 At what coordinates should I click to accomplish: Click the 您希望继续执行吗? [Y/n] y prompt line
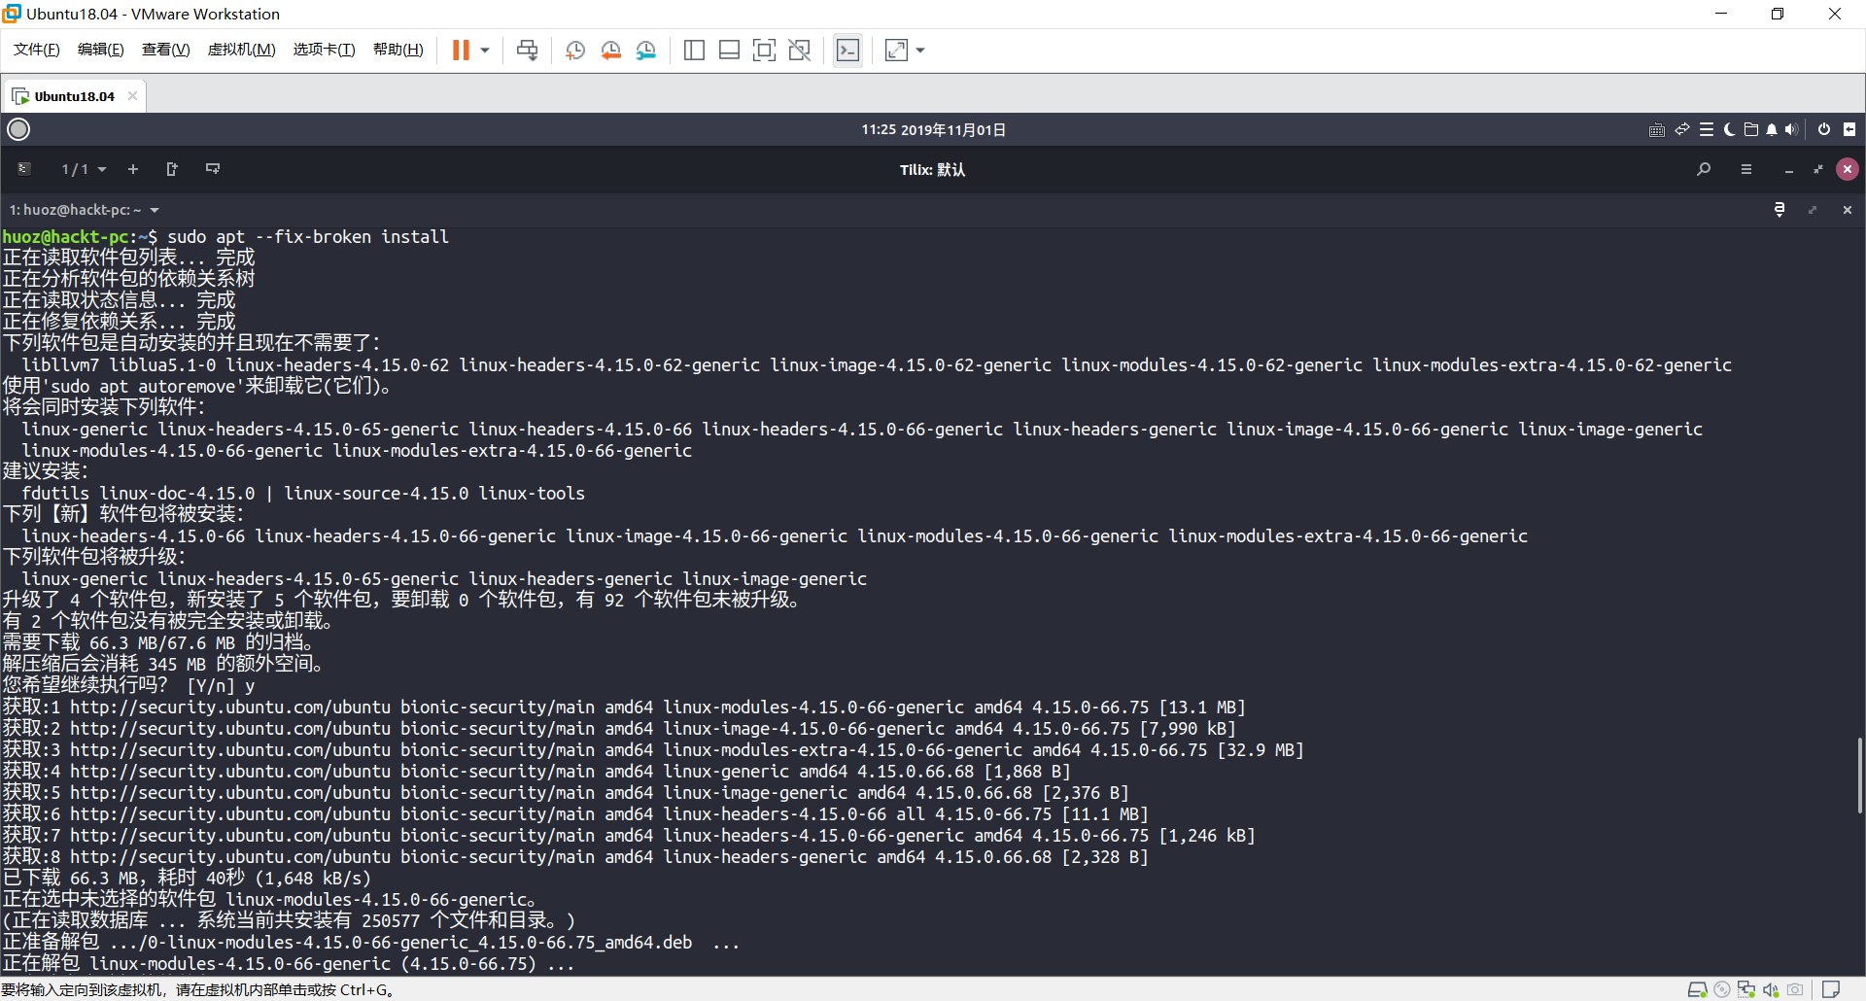pyautogui.click(x=128, y=685)
